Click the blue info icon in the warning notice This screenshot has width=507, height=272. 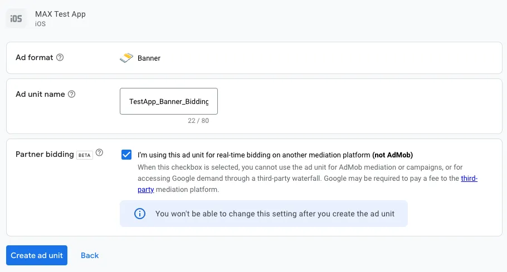(140, 214)
